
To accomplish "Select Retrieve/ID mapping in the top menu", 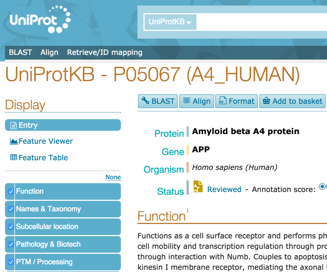I will tap(104, 52).
